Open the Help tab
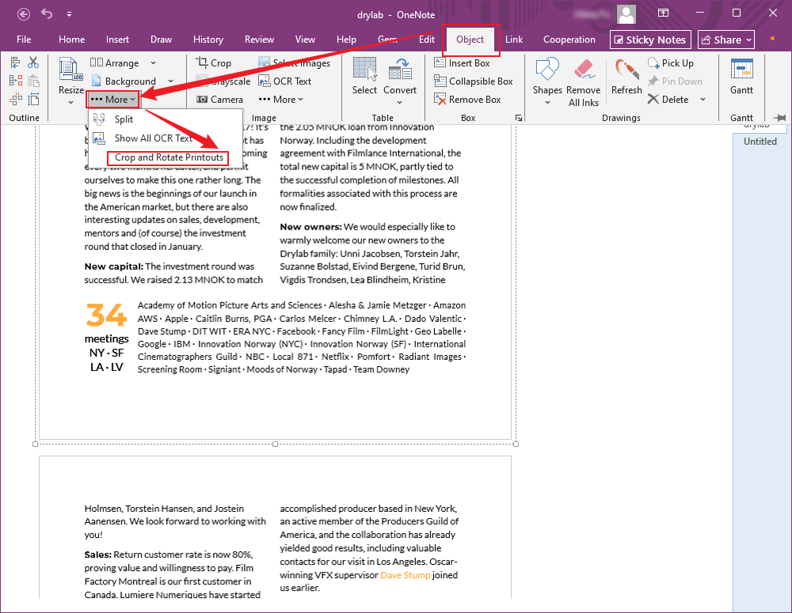Viewport: 792px width, 613px height. coord(346,40)
